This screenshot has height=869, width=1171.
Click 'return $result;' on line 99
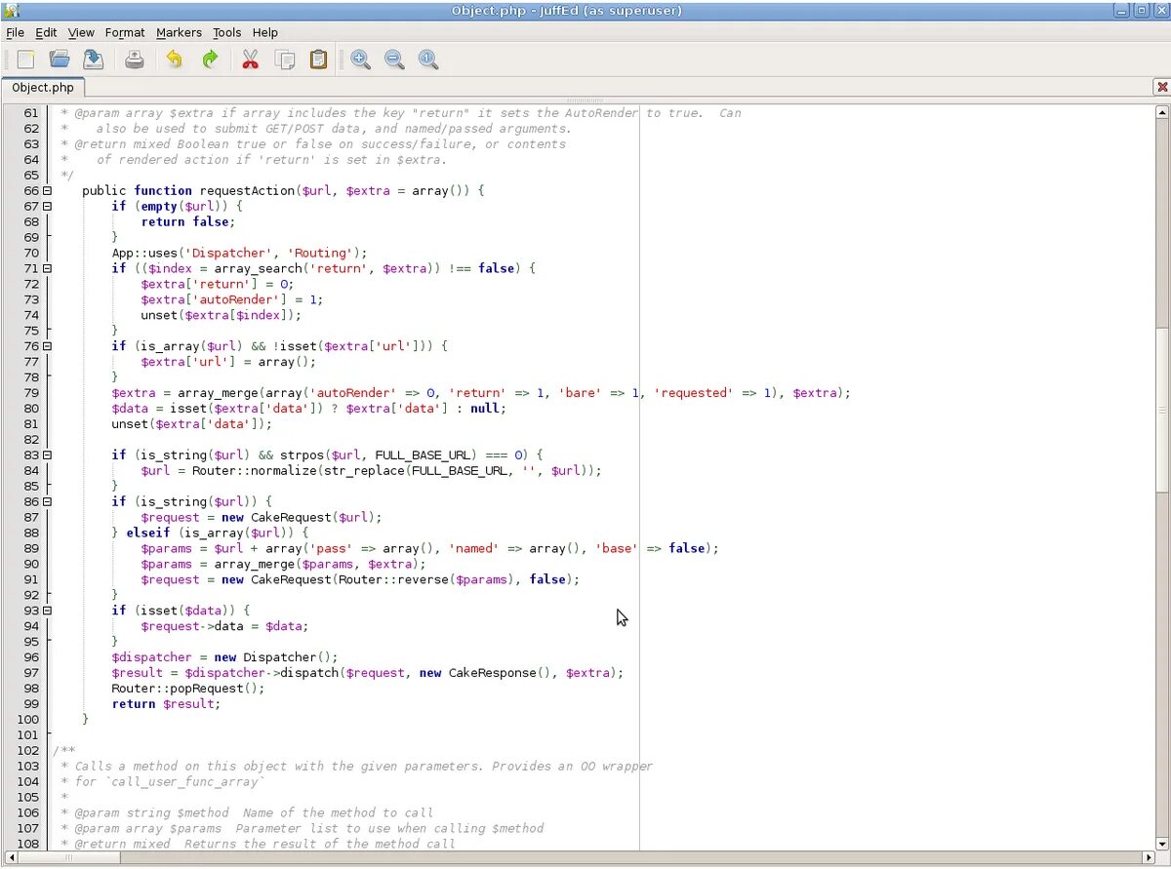pyautogui.click(x=166, y=704)
